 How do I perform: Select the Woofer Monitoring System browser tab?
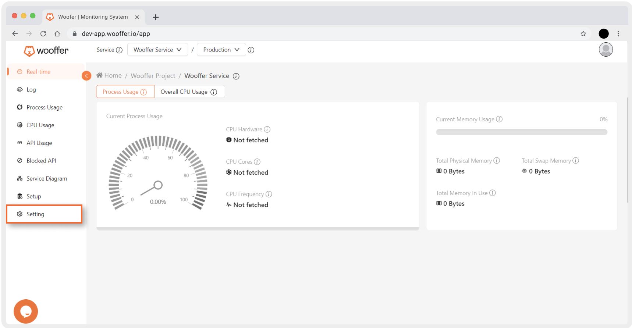(x=93, y=17)
